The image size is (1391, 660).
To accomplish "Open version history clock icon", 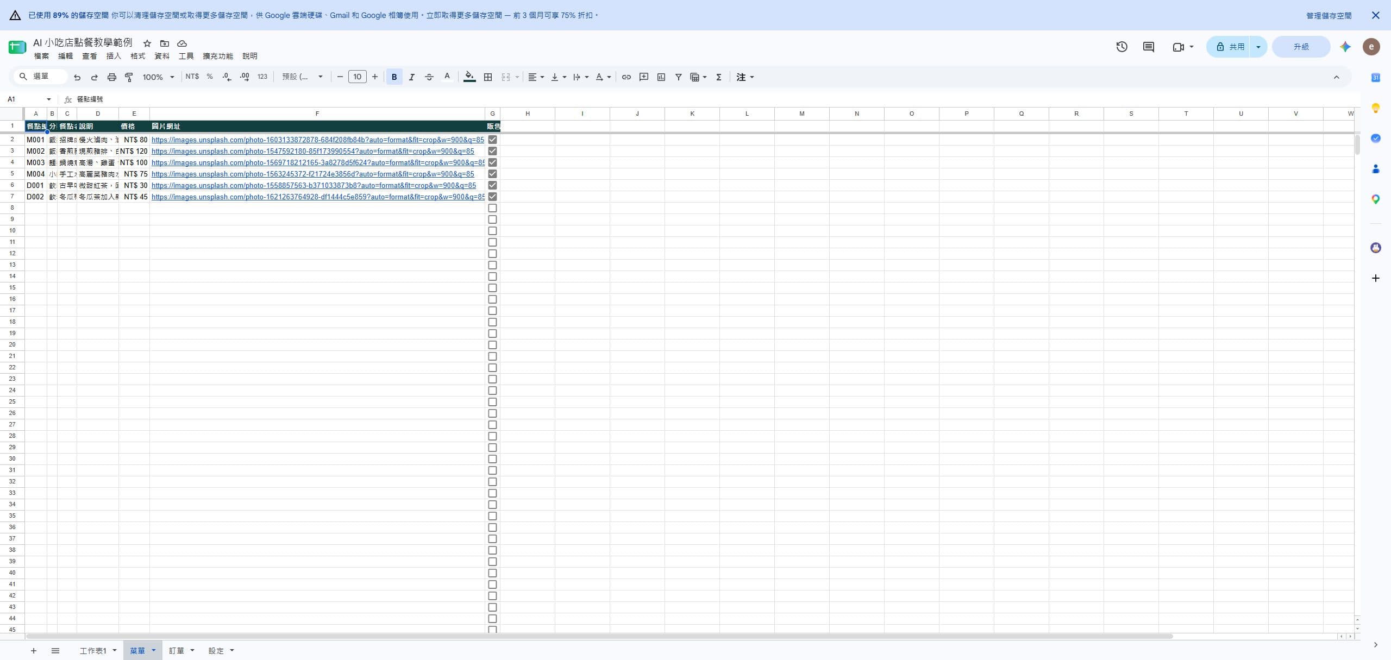I will (1122, 47).
